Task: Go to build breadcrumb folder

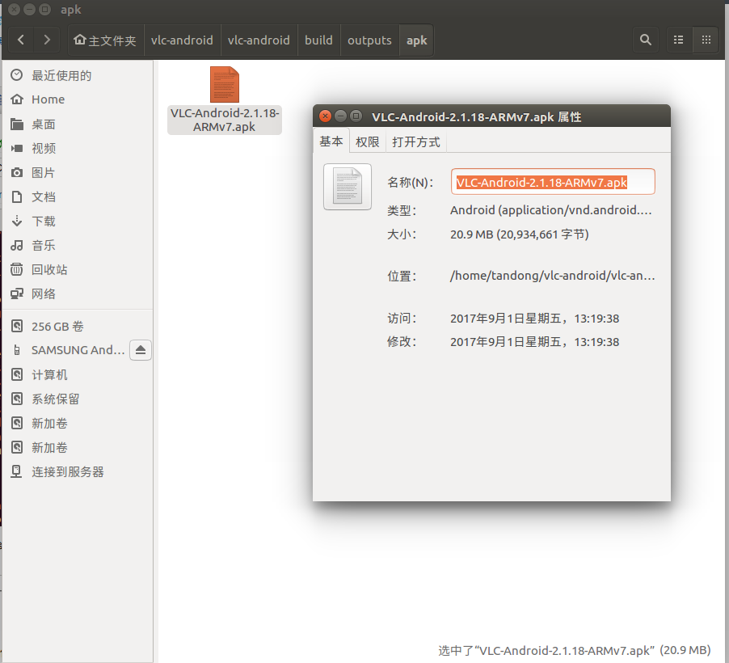Action: (x=319, y=40)
